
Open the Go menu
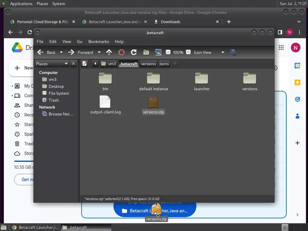79,42
